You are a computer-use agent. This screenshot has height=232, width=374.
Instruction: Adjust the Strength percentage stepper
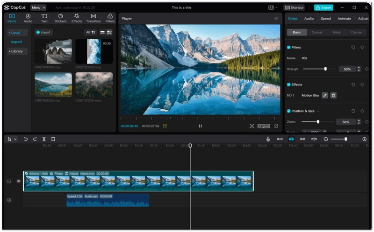pos(359,69)
